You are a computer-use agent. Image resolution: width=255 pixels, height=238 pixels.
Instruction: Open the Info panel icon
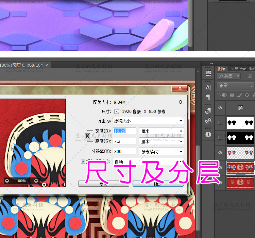tap(208, 135)
